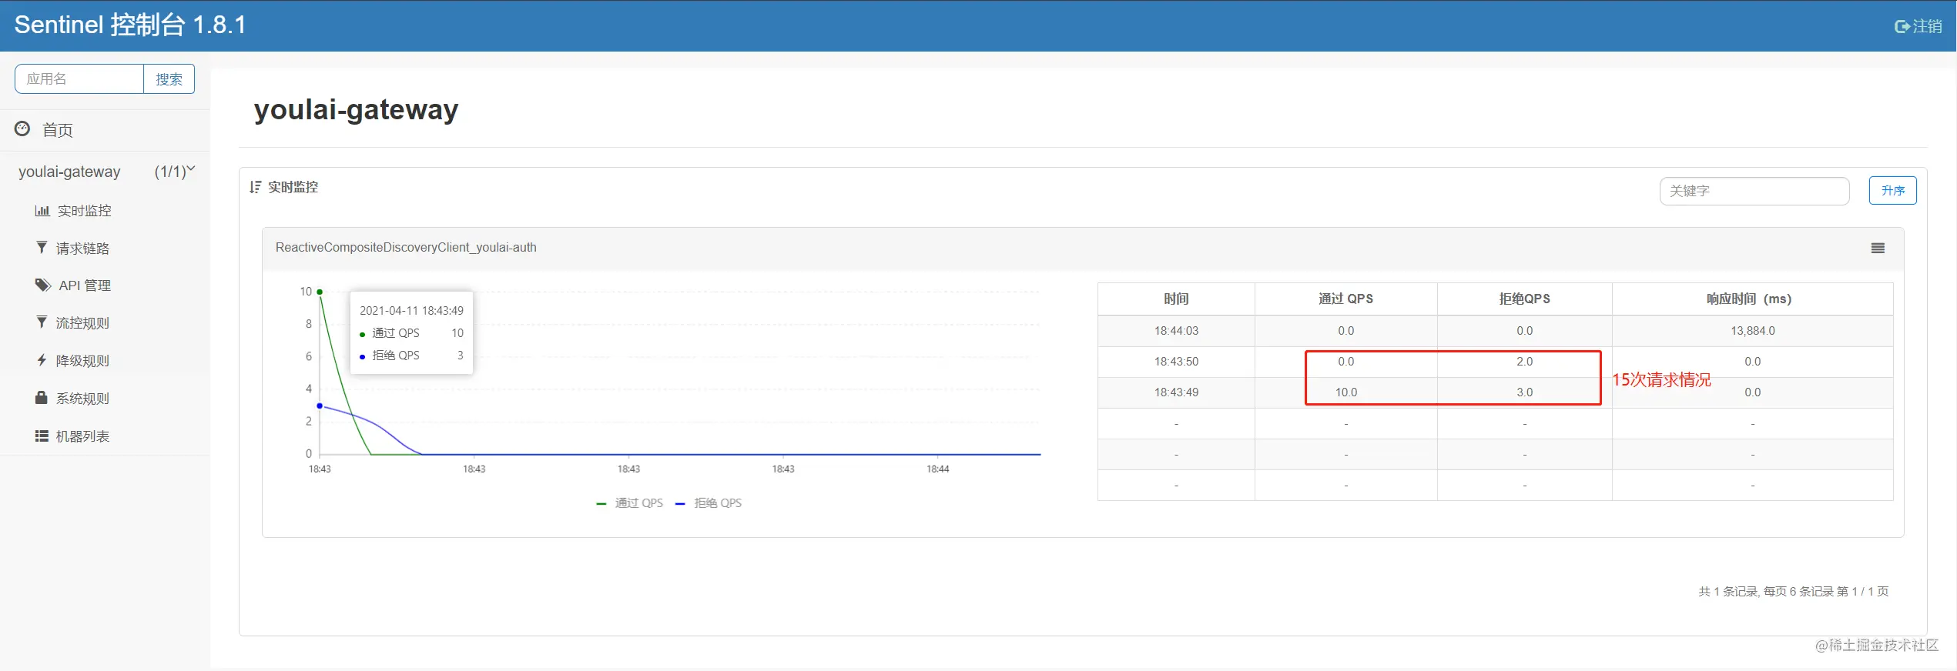This screenshot has width=1957, height=671.
Task: Click the 升序 sort button
Action: 1892,190
